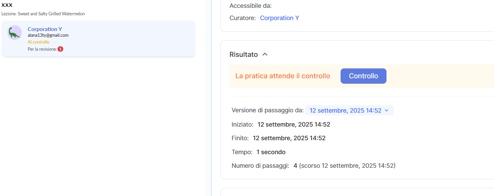The image size is (494, 196).
Task: Click the Iniziato date value
Action: pos(294,125)
